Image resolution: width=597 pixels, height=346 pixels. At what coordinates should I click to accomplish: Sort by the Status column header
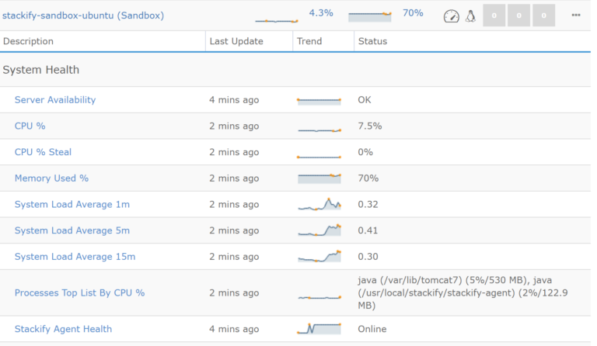point(372,41)
